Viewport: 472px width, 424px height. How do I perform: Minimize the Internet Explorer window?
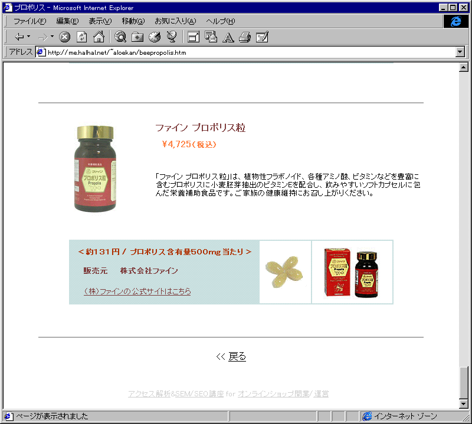click(x=443, y=8)
